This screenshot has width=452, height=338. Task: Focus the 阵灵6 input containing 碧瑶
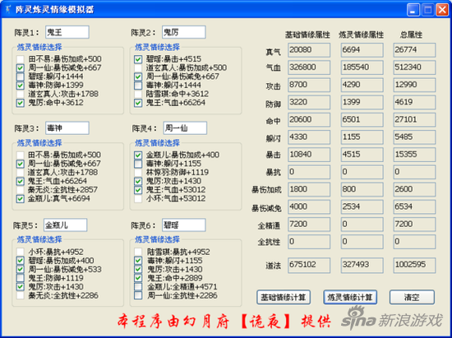coord(183,225)
